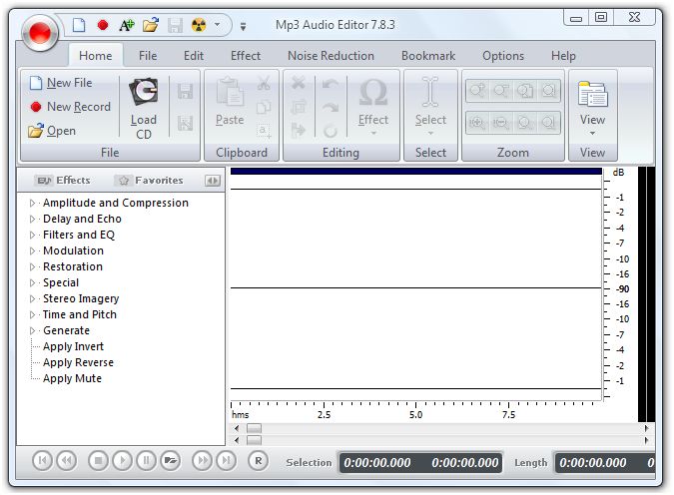Viewport: 674px width, 495px height.
Task: Click the New File button
Action: coord(61,83)
